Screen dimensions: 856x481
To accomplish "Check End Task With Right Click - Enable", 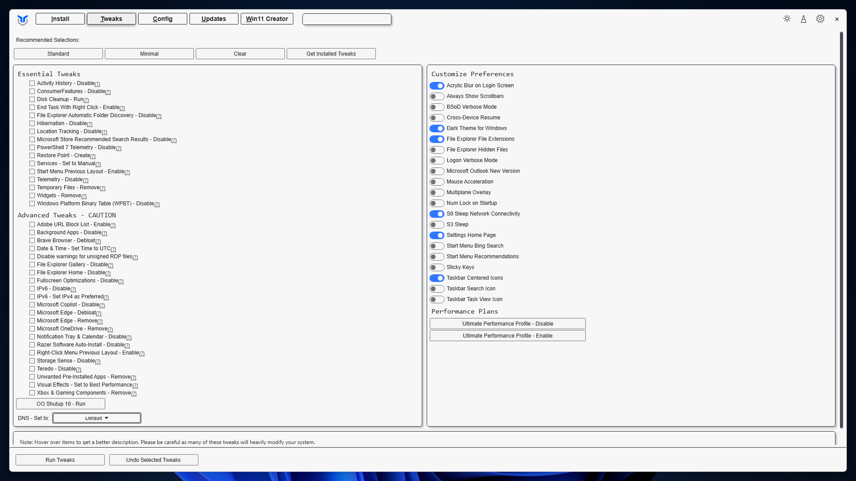I will tap(32, 107).
